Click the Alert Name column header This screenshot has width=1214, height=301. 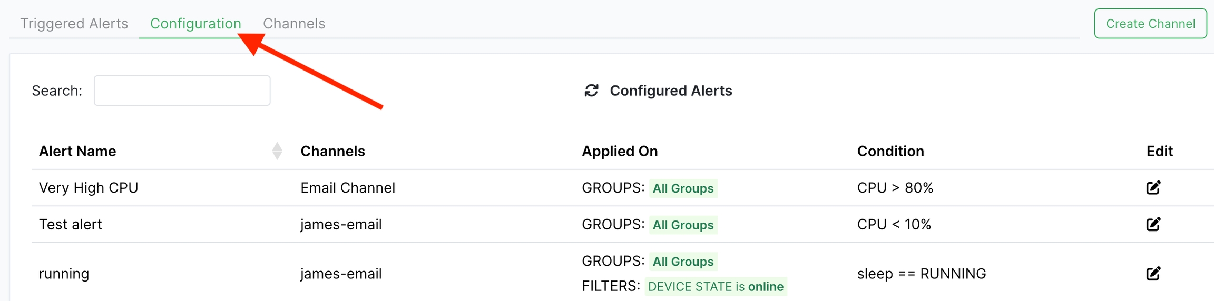77,151
